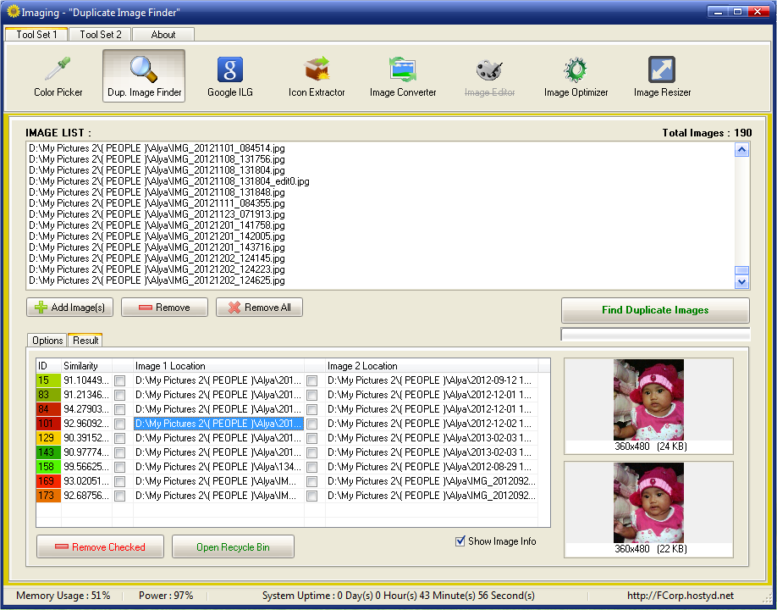Screen dimensions: 777x610
Task: Click the image list scrollbar thumb
Action: click(x=741, y=270)
